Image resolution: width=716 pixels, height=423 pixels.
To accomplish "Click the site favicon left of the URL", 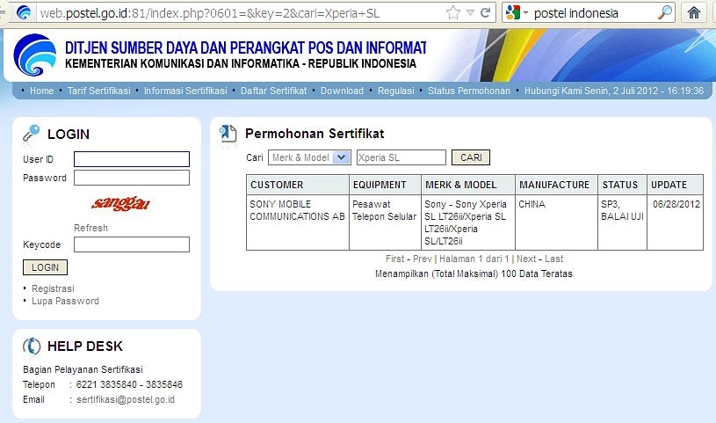I will (24, 13).
